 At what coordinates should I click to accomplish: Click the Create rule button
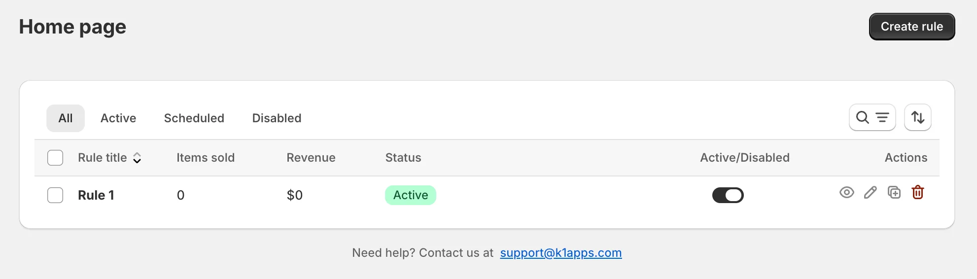click(x=911, y=27)
